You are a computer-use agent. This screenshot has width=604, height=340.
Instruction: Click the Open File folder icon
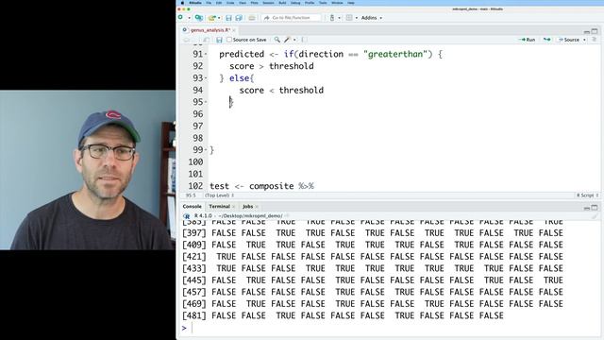(x=211, y=18)
